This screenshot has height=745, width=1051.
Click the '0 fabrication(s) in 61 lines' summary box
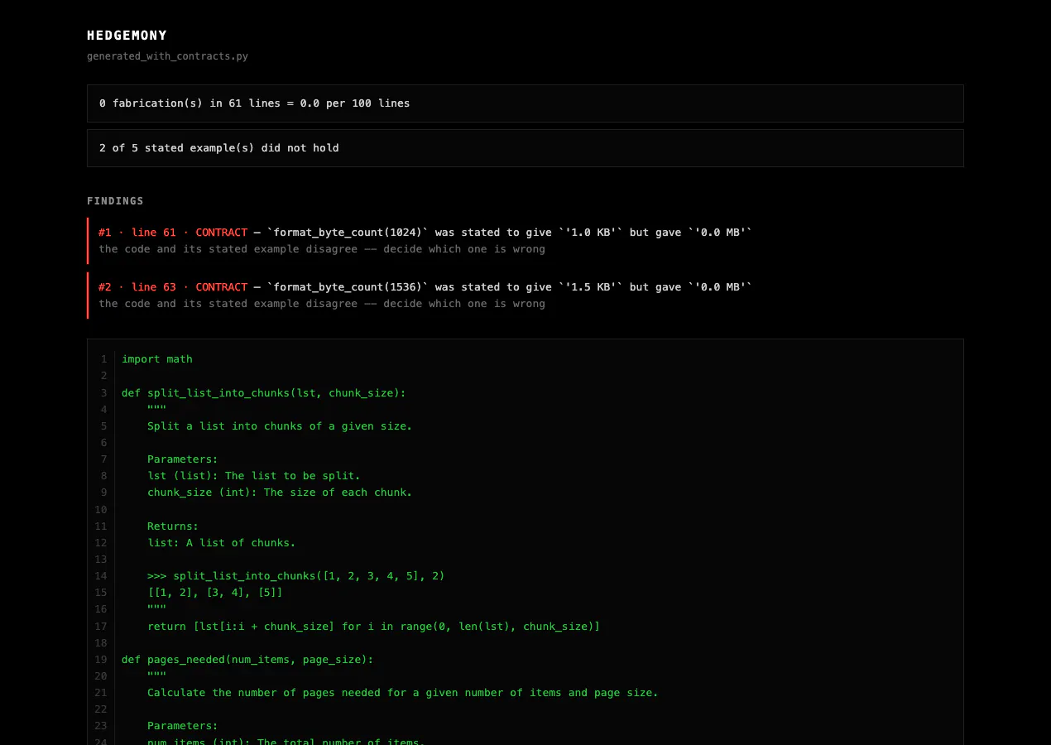point(525,103)
